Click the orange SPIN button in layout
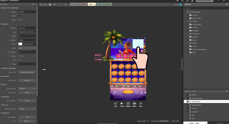Screen dimensions: 229x124 [x=128, y=92]
